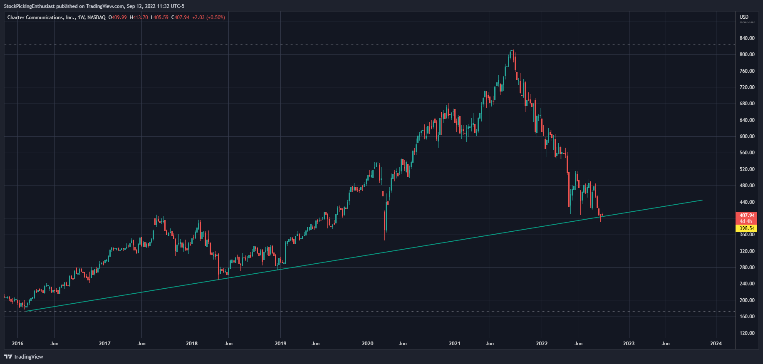Click the 2017 label on time axis
The width and height of the screenshot is (763, 364).
[x=105, y=344]
